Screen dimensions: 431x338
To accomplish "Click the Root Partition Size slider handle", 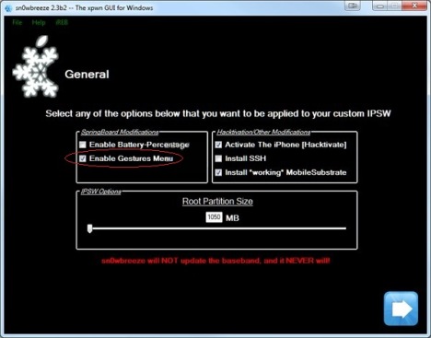I will [x=89, y=228].
